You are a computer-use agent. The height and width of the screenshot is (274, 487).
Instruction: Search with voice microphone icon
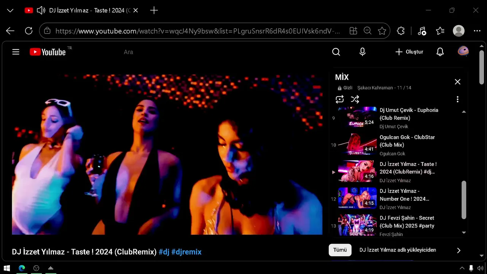363,52
